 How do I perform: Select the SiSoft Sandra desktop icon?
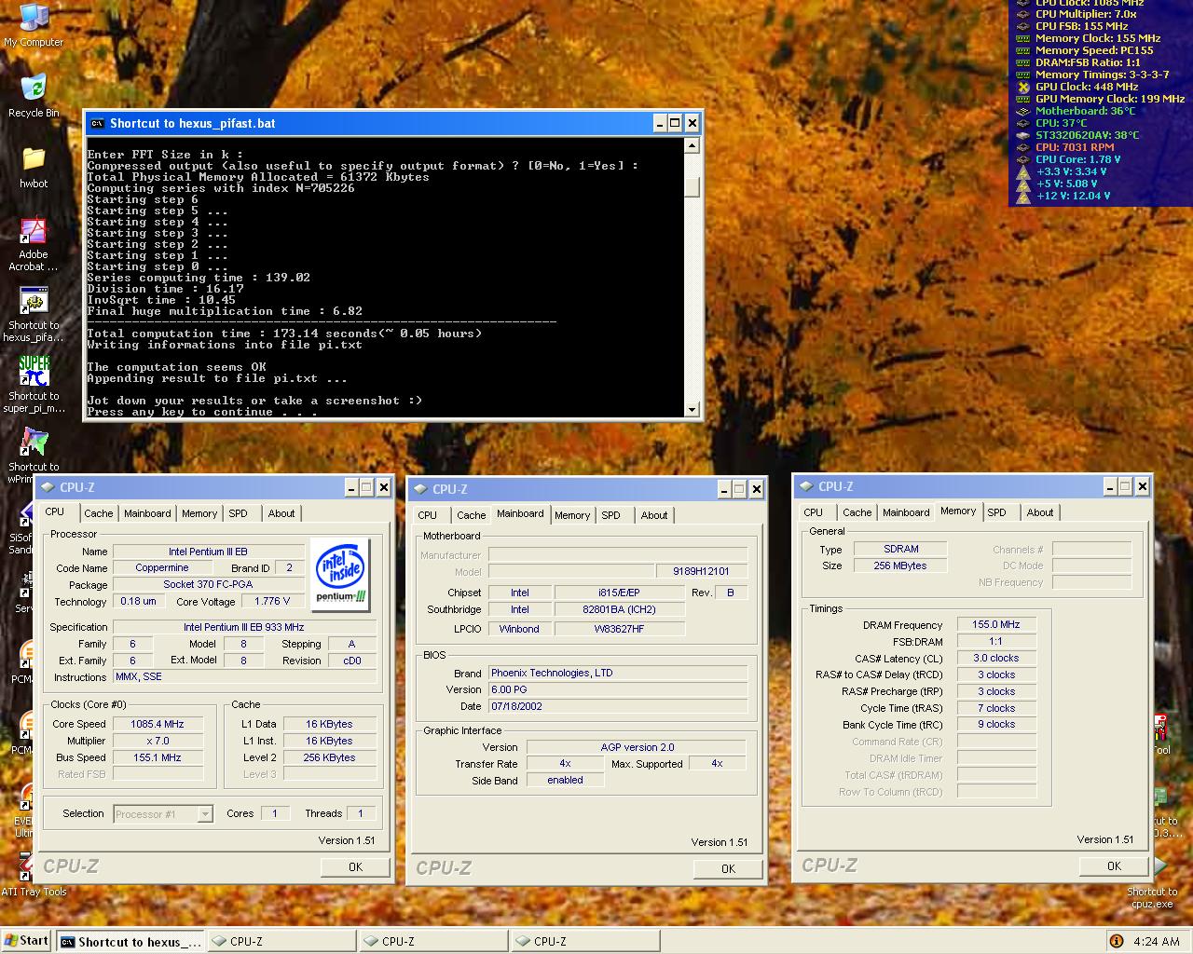coord(22,526)
